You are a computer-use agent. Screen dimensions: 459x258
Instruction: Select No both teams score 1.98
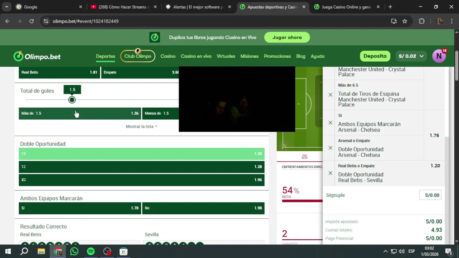[203, 208]
